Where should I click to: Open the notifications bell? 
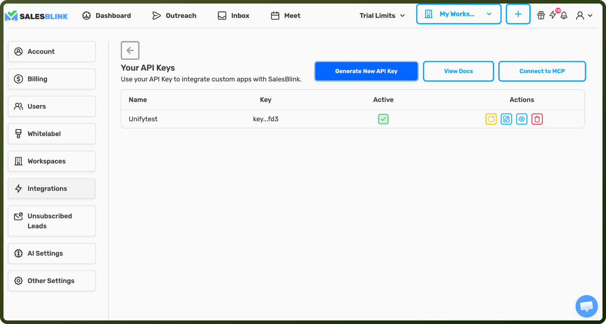564,15
